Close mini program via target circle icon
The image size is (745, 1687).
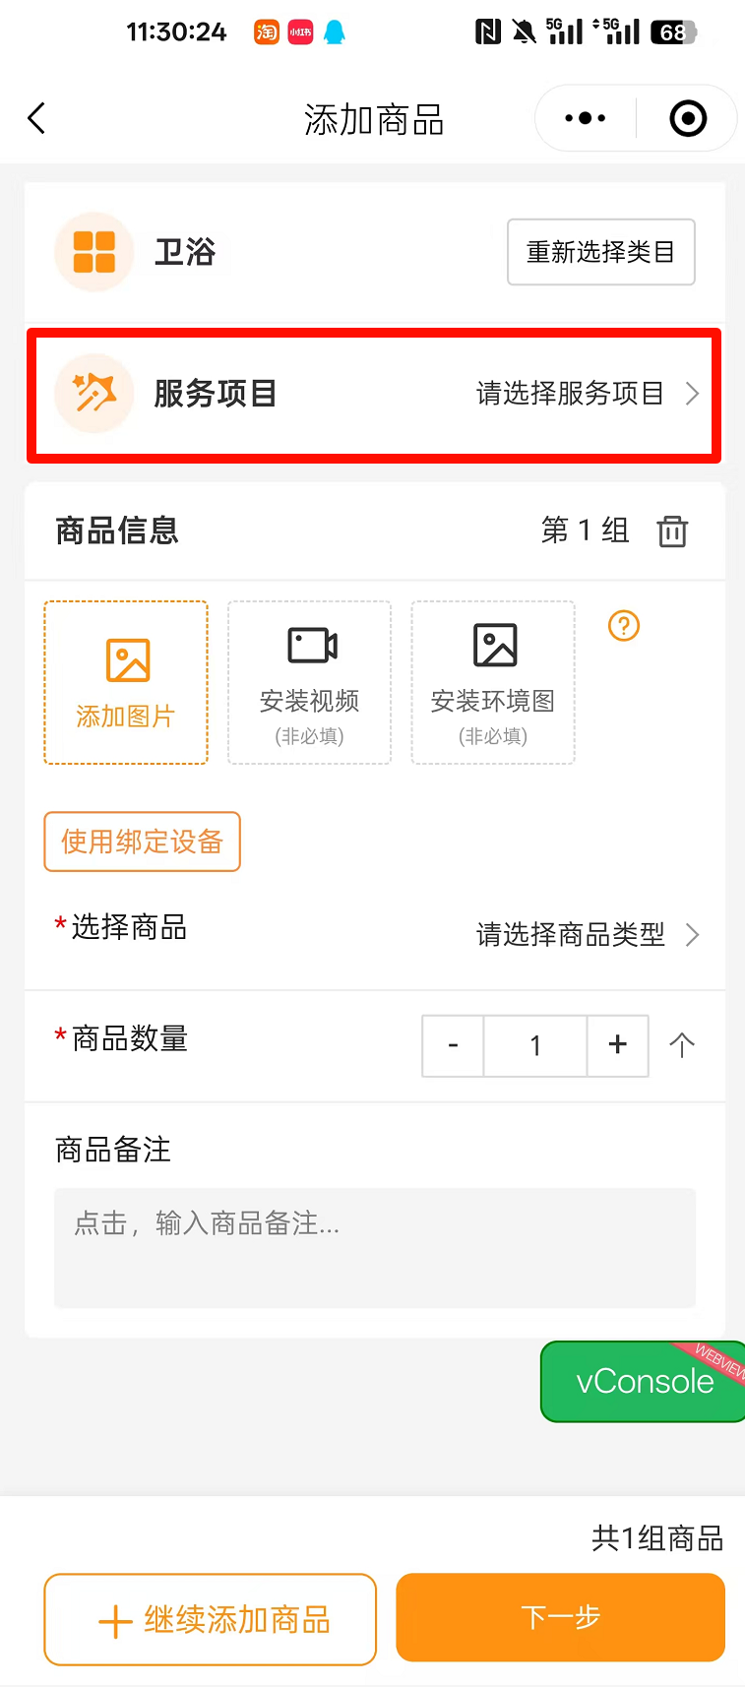(x=688, y=119)
